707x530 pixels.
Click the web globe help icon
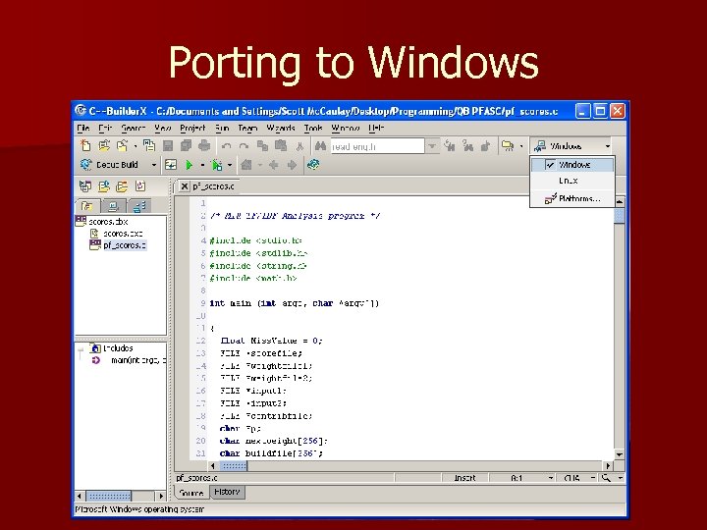click(x=313, y=165)
